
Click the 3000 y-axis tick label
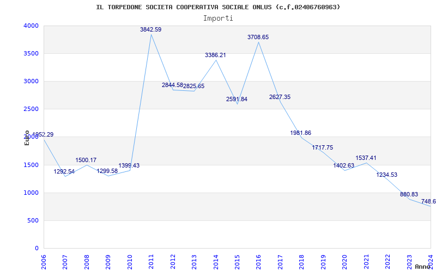30,81
